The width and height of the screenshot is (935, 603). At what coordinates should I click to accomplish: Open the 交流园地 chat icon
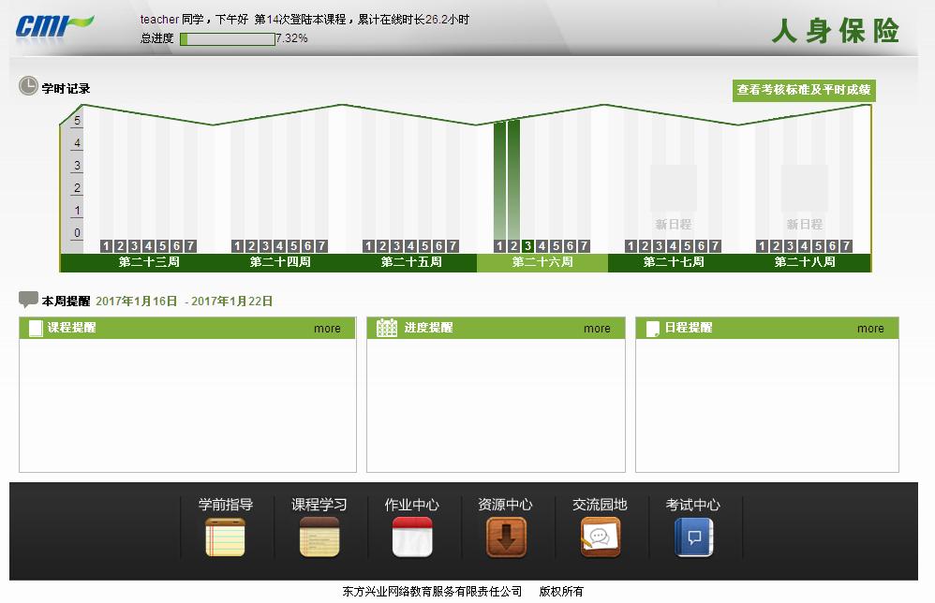[600, 537]
